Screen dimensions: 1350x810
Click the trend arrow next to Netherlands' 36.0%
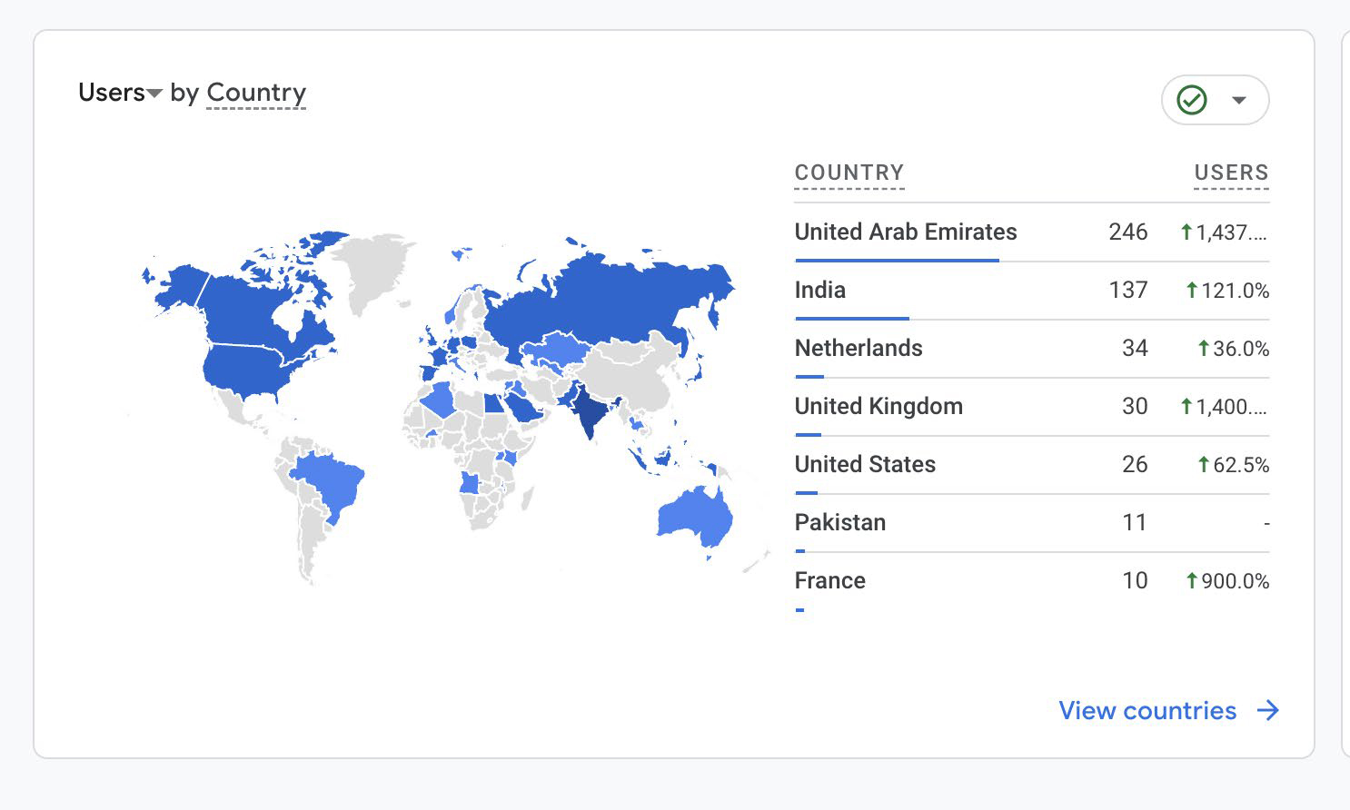pos(1204,349)
